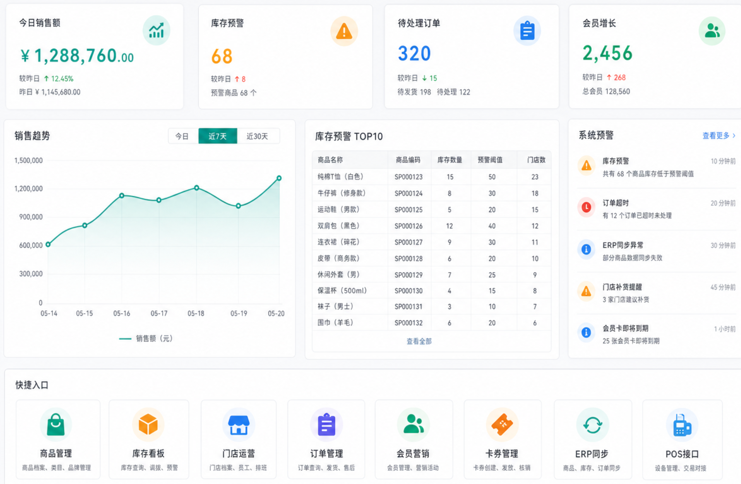
Task: Click the 连衣裙（碎花）row name
Action: click(x=339, y=242)
